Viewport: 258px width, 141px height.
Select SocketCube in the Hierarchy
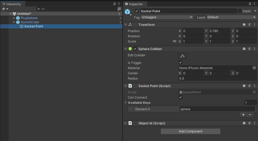point(30,22)
